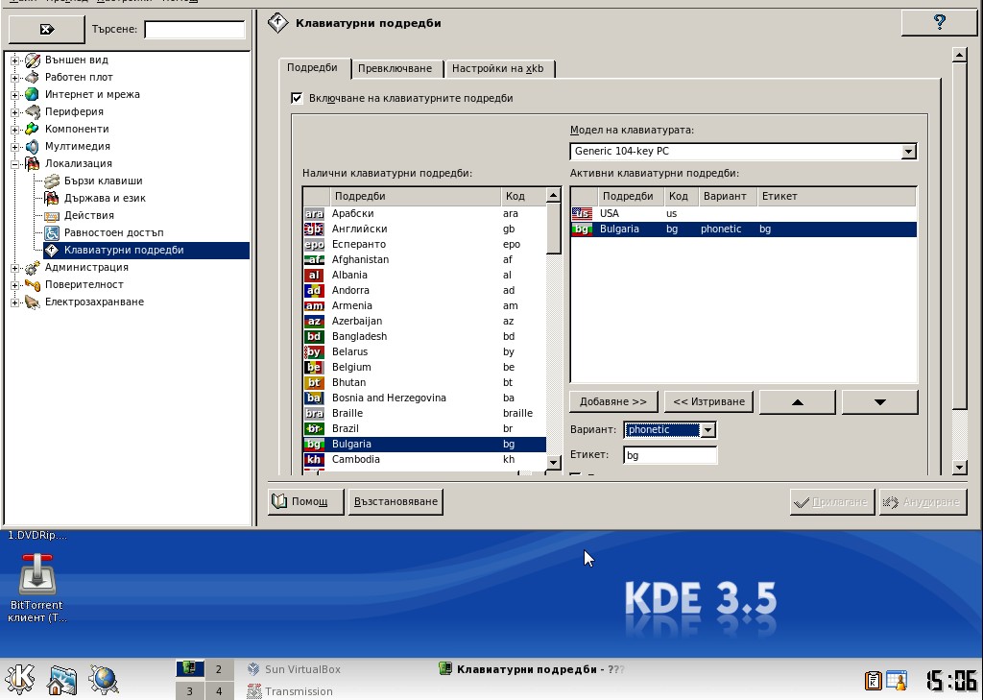The image size is (983, 700).
Task: Click the Етикет text input field
Action: [669, 455]
